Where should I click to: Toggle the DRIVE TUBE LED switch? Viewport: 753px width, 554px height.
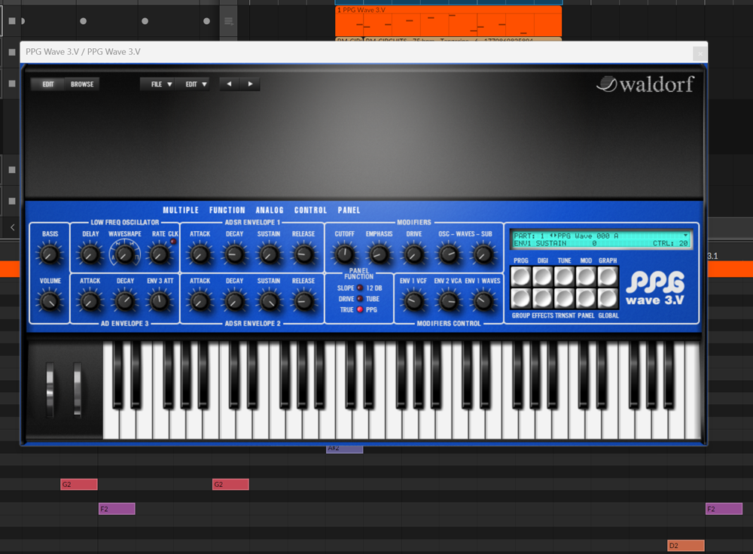click(x=360, y=299)
